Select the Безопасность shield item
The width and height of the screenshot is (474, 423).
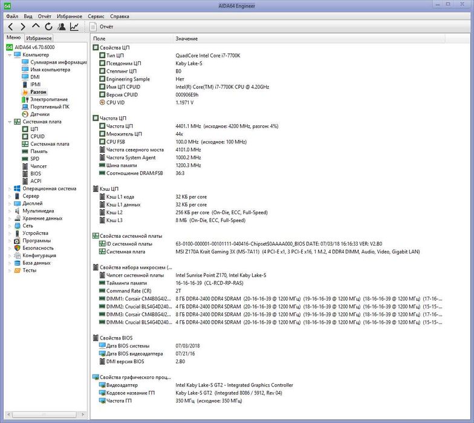click(34, 248)
